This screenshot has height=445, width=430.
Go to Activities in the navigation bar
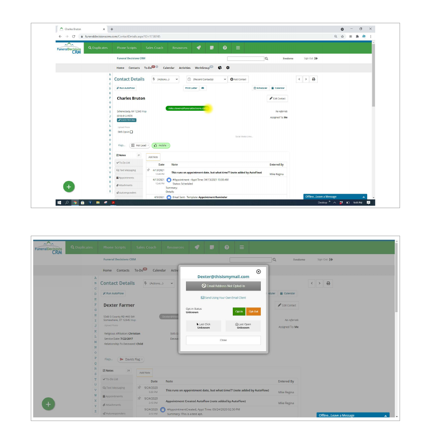(x=184, y=68)
